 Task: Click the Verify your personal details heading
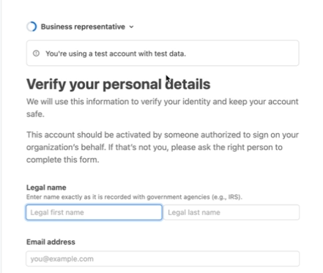pyautogui.click(x=118, y=84)
